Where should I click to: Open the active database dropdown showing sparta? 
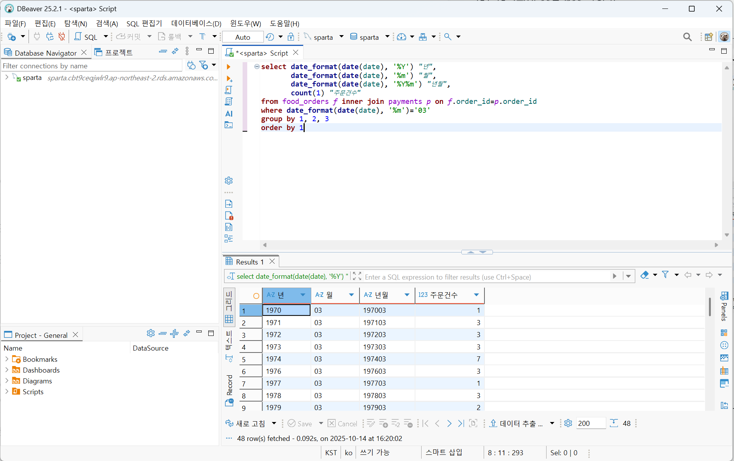click(x=369, y=37)
